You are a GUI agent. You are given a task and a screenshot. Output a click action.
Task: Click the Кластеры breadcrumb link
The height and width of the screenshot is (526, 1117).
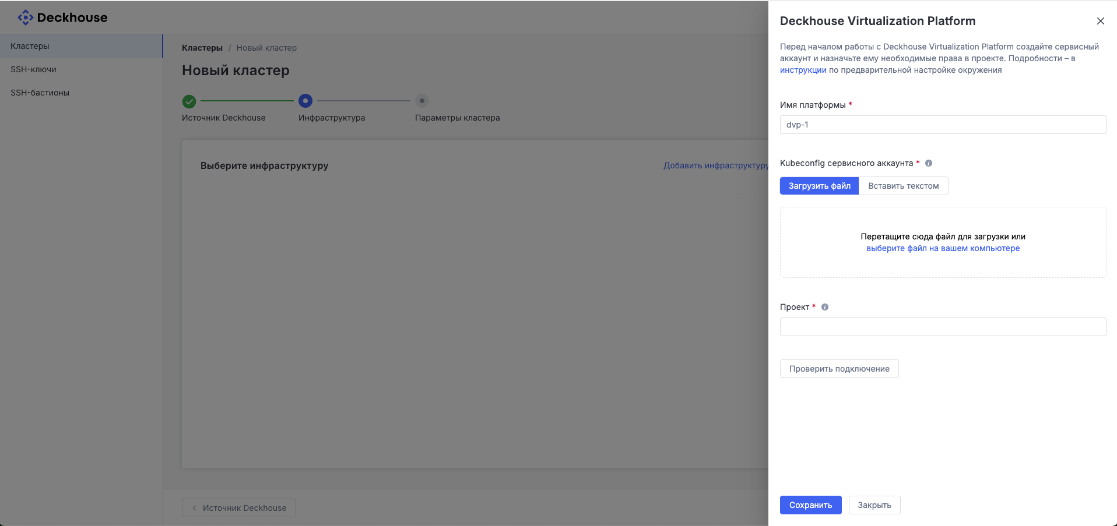tap(202, 48)
